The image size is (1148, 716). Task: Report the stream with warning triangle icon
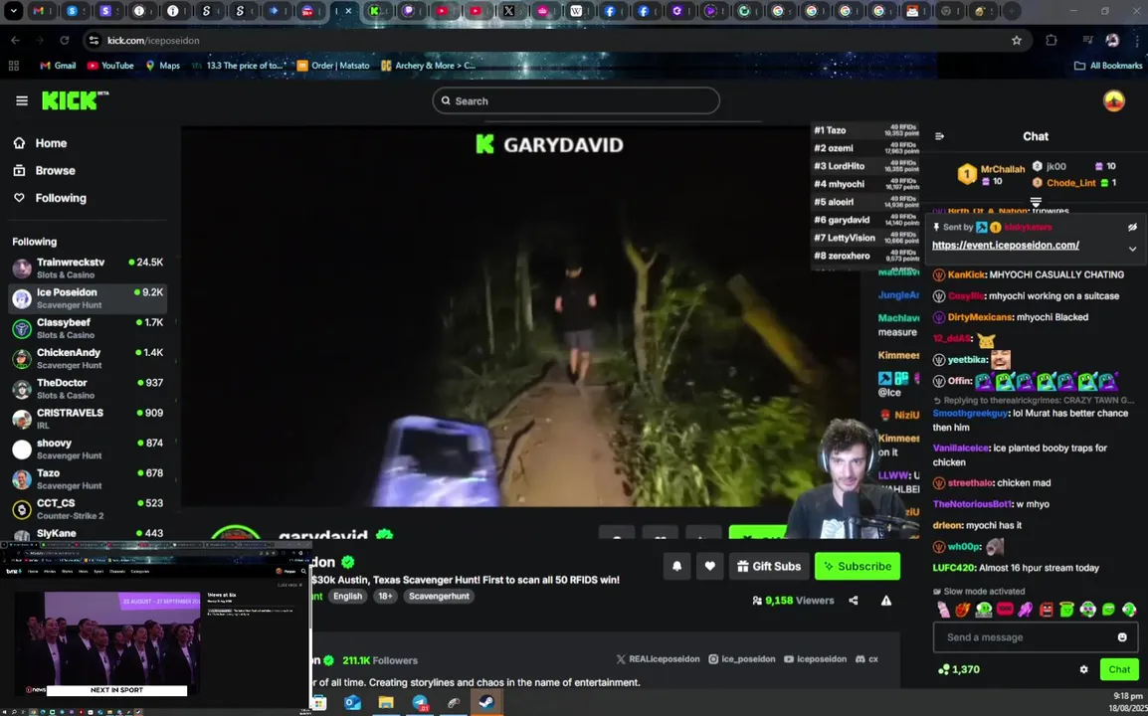point(886,601)
